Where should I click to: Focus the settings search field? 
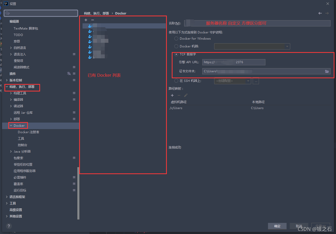pyautogui.click(x=41, y=13)
